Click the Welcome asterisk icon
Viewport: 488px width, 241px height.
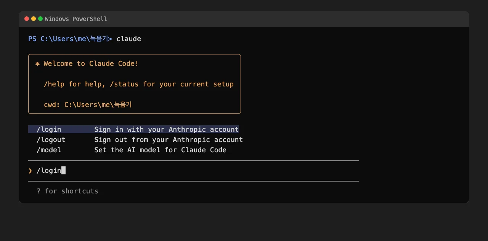37,64
